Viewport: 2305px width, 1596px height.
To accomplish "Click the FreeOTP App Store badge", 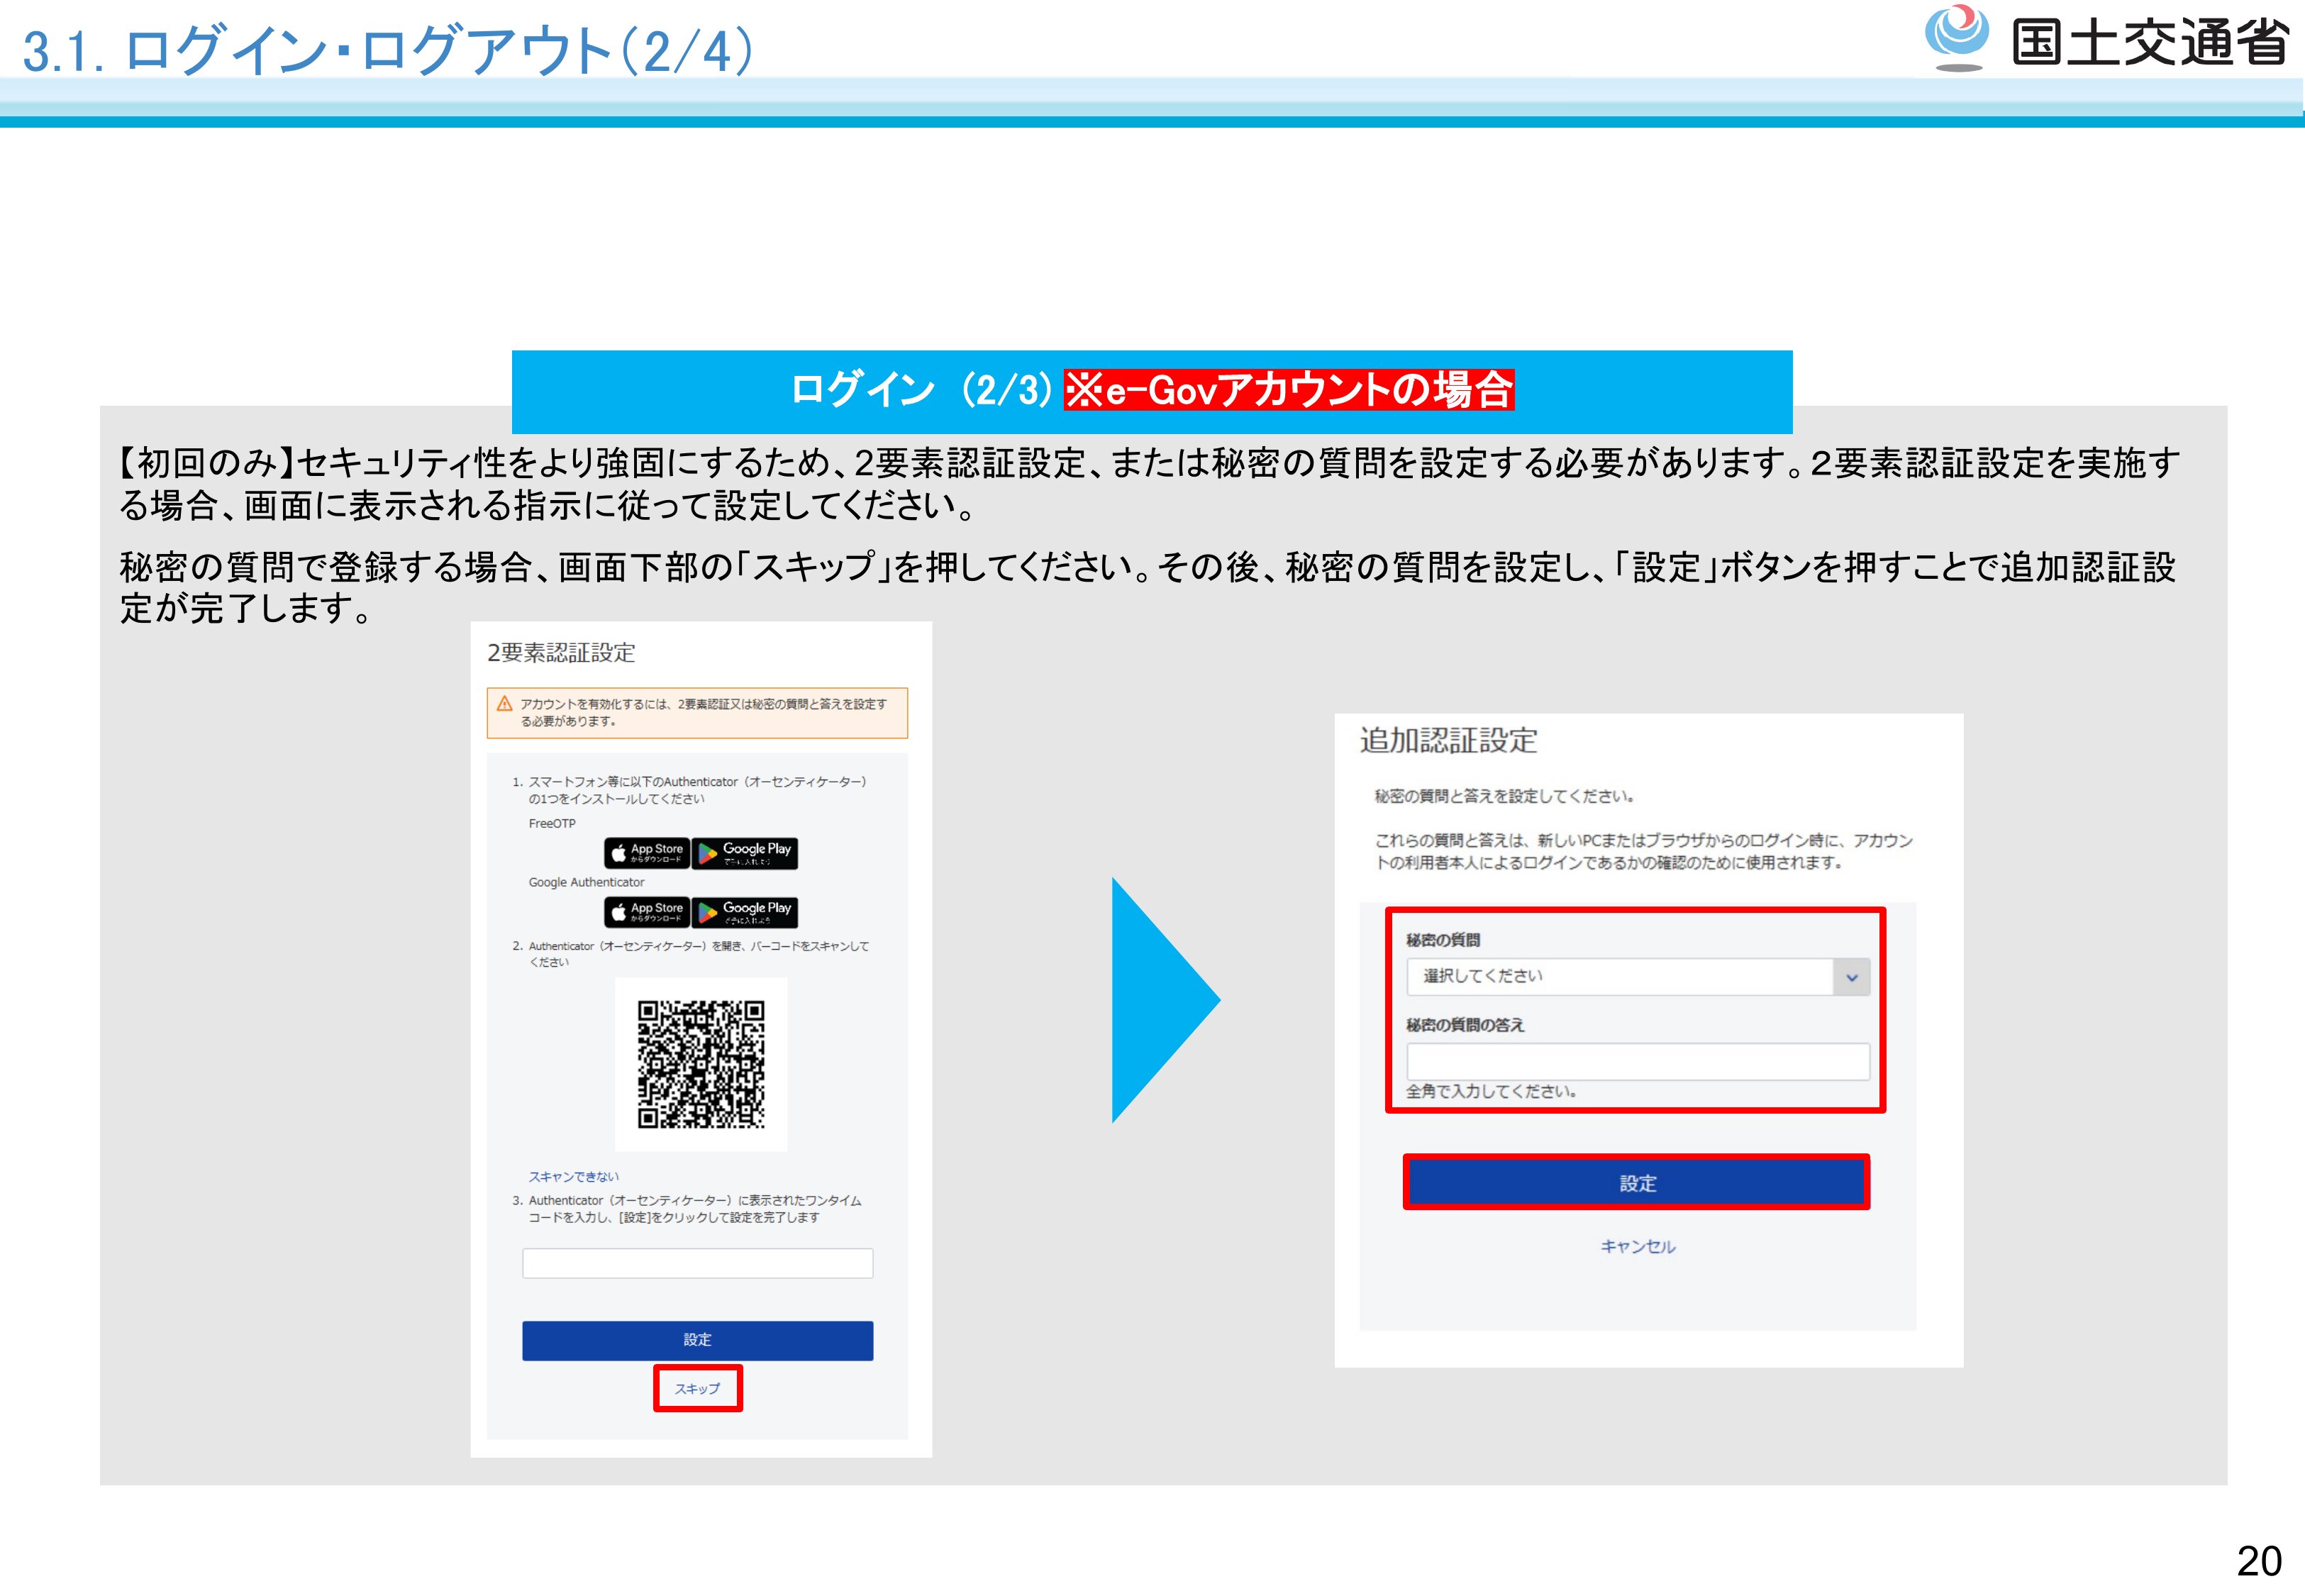I will point(647,853).
